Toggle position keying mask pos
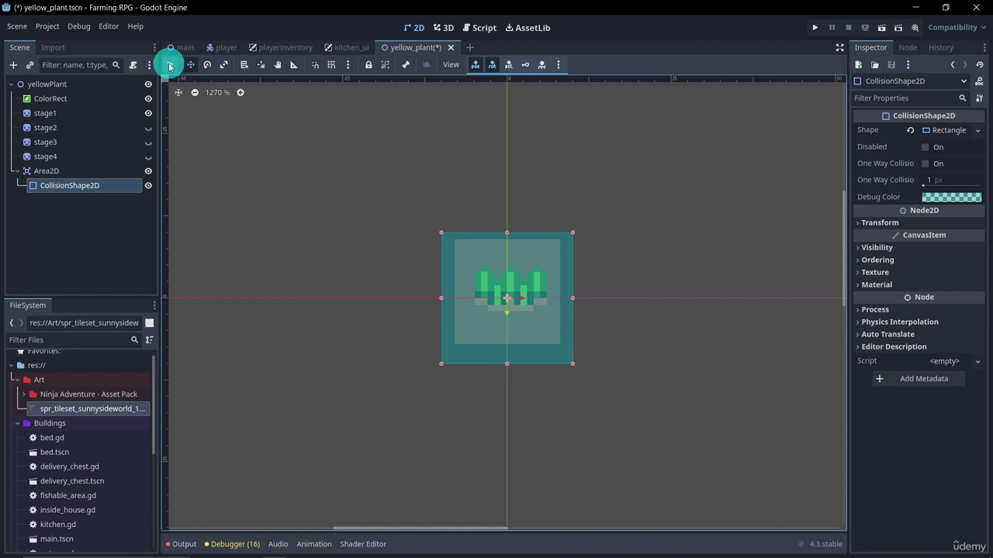 [476, 65]
